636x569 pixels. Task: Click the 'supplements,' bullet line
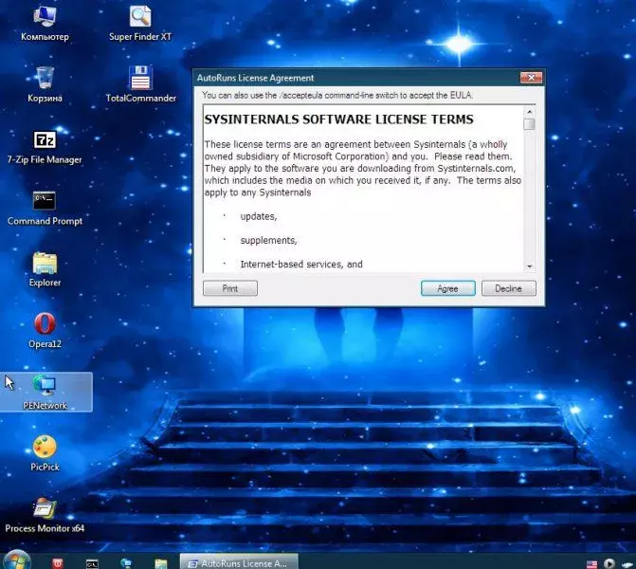(x=268, y=240)
